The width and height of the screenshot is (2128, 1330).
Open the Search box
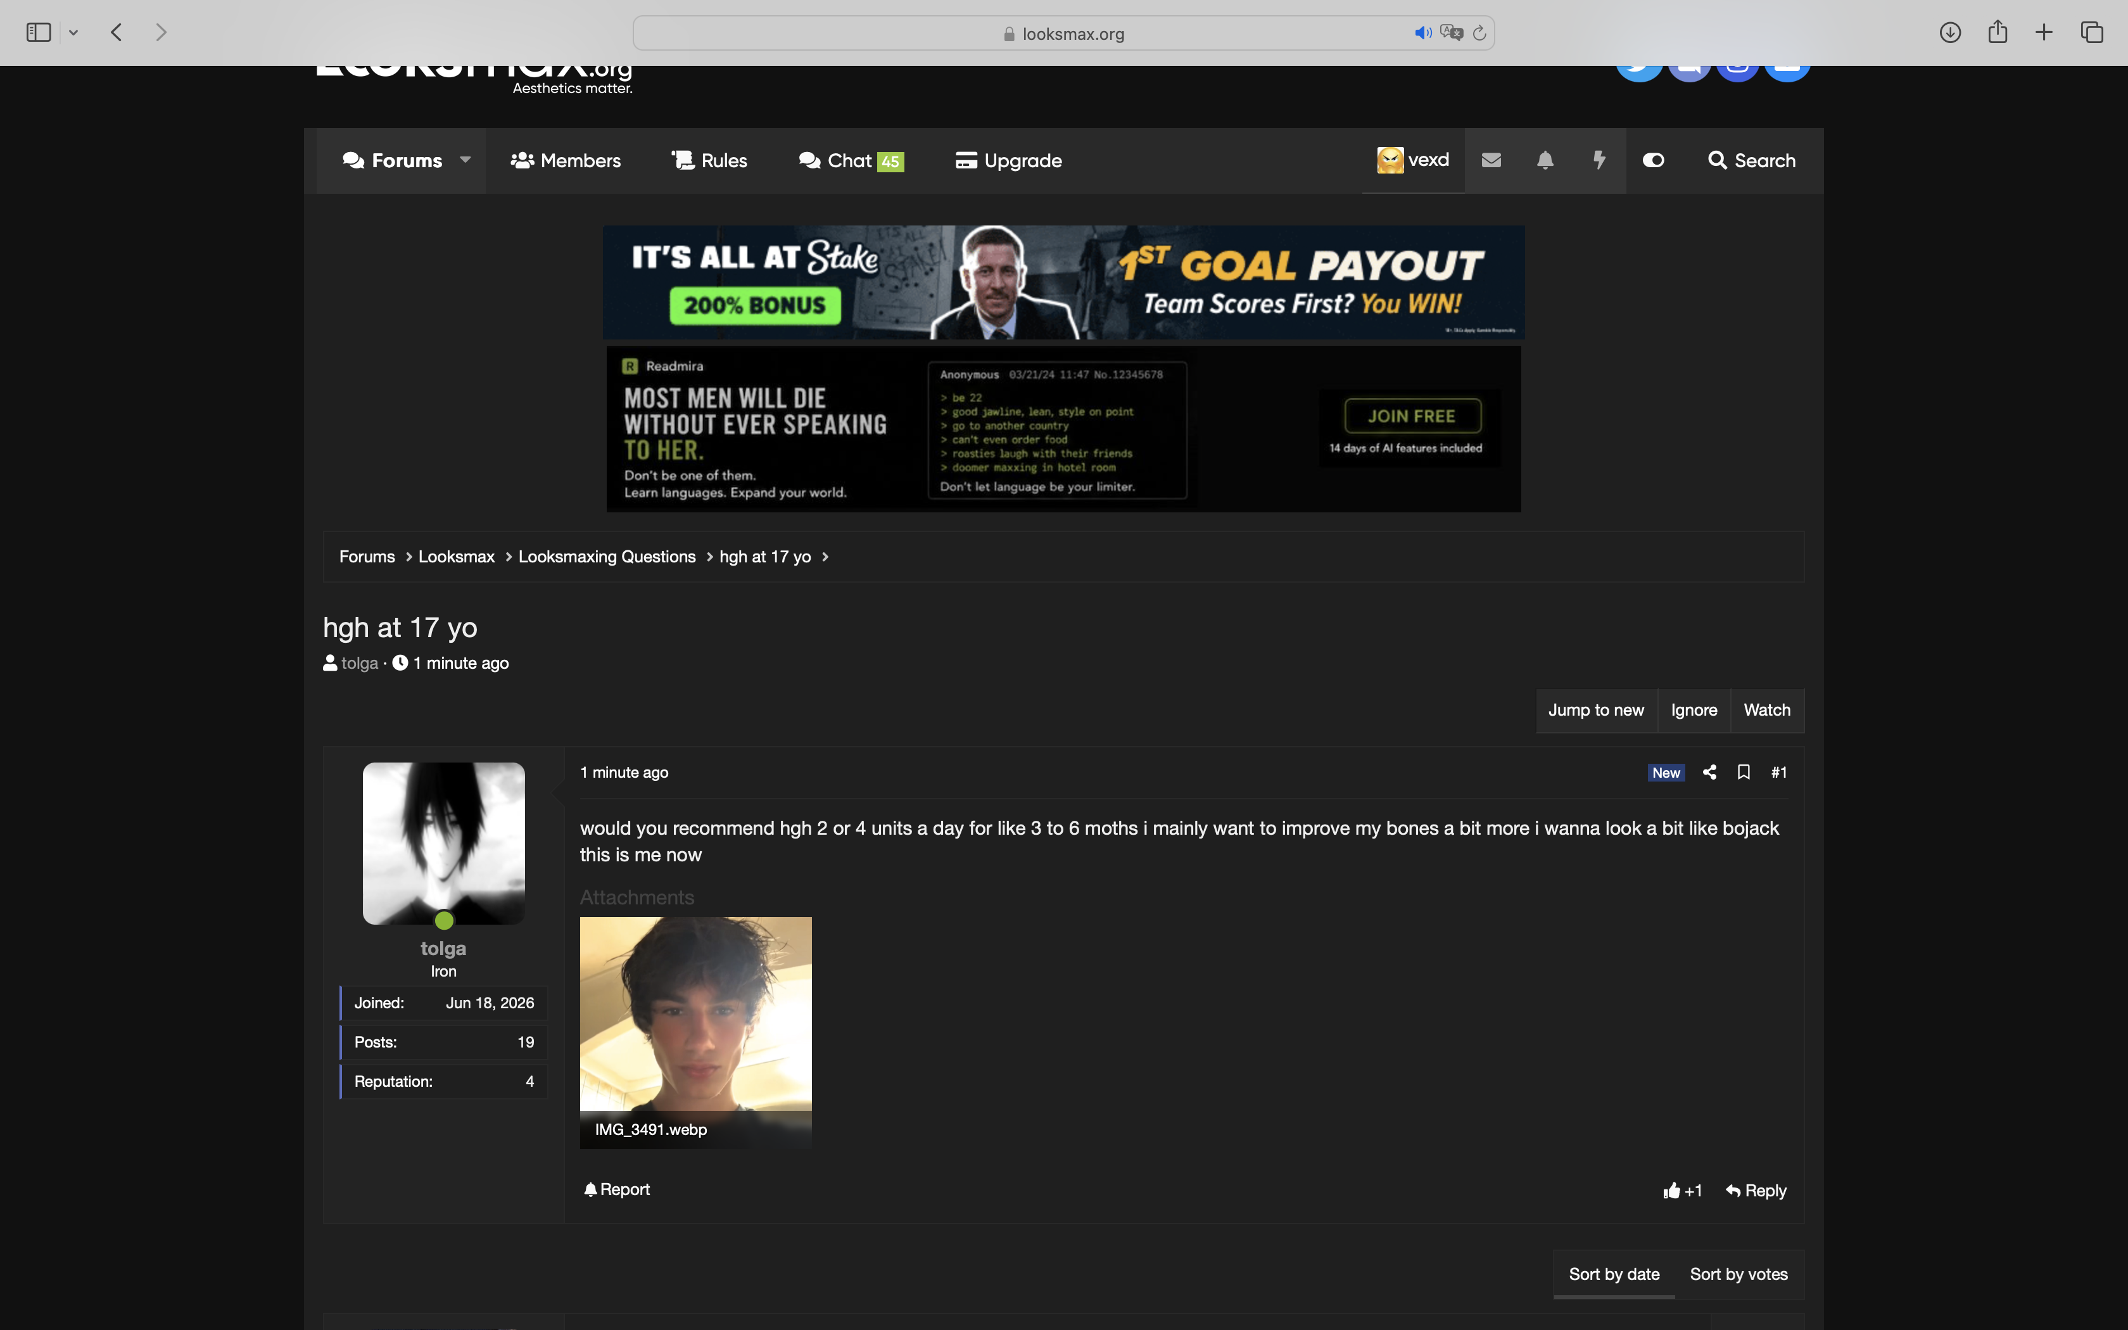(x=1752, y=160)
